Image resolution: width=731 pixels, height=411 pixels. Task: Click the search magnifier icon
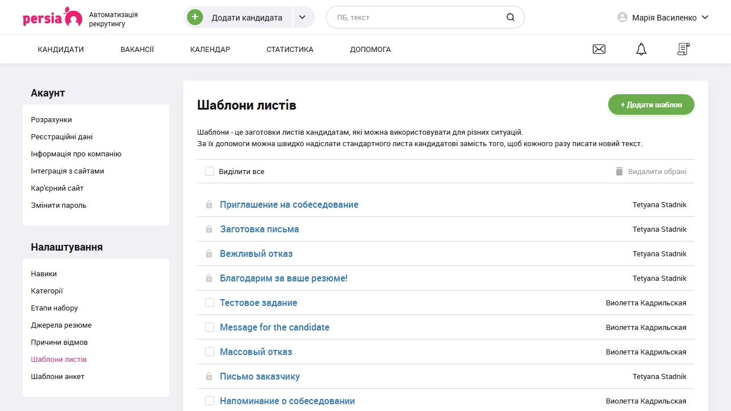pyautogui.click(x=510, y=17)
